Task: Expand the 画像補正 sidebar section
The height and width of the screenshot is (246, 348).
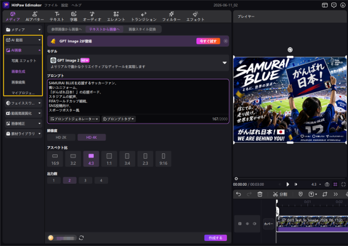Action: pos(23,124)
